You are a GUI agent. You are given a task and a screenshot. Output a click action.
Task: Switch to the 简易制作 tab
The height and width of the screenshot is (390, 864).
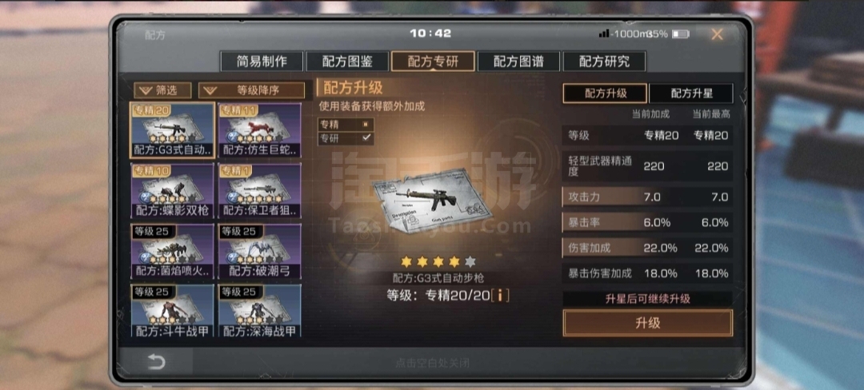point(262,62)
